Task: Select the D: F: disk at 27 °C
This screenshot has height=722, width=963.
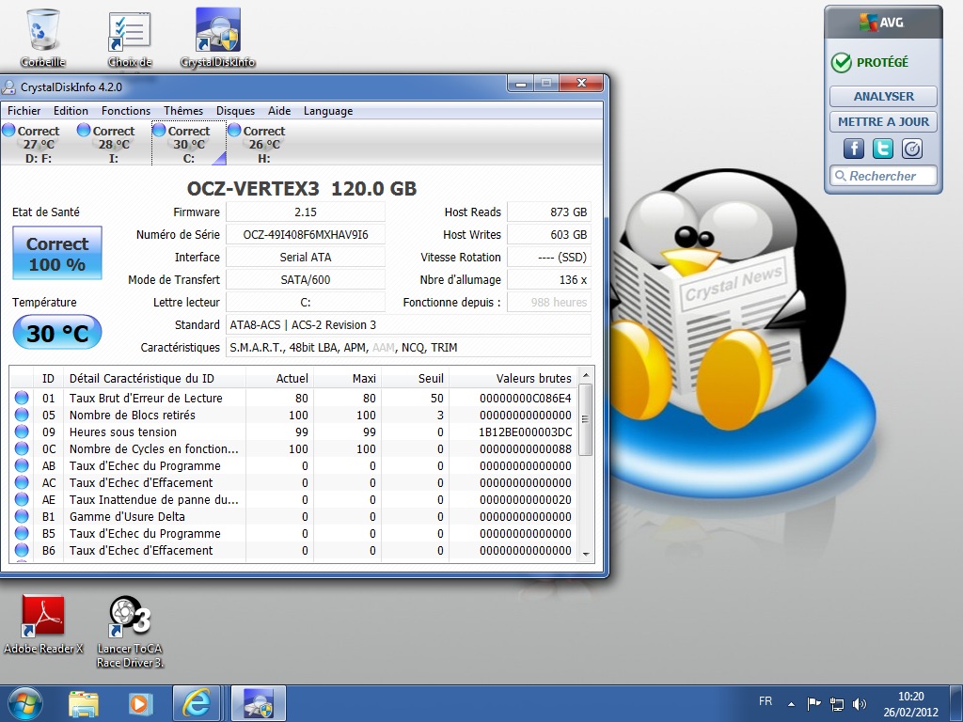Action: [38, 144]
